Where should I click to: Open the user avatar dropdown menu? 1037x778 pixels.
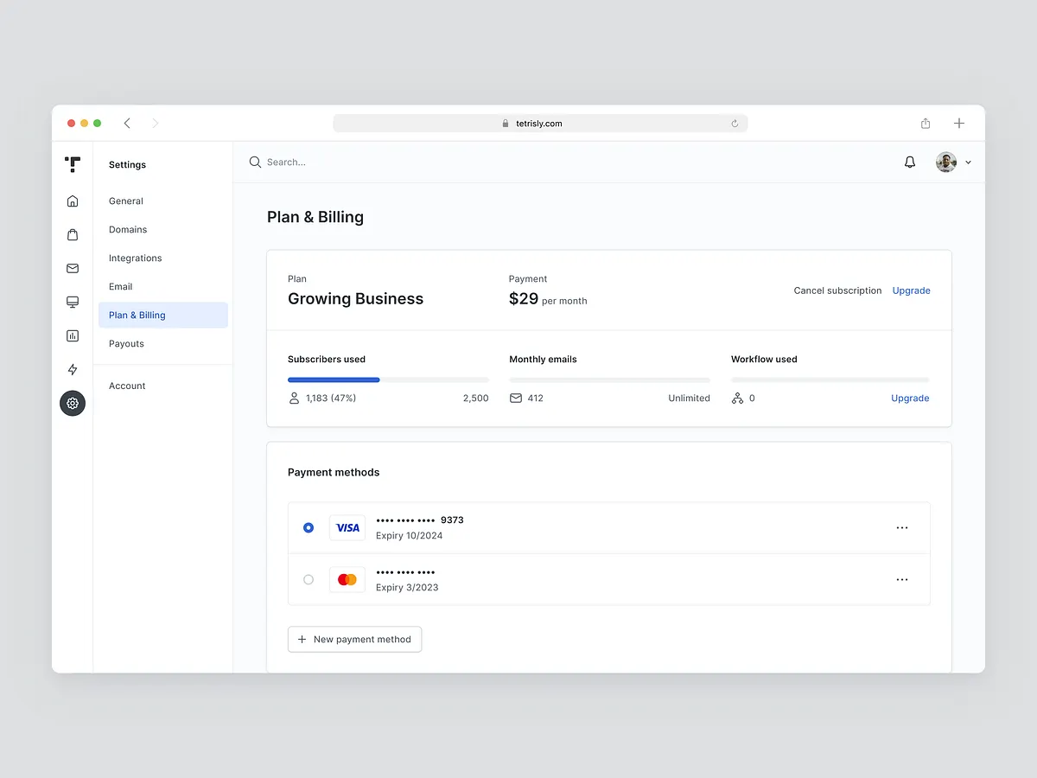953,162
